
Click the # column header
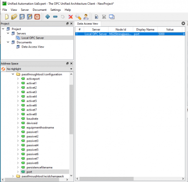pyautogui.click(x=79, y=30)
